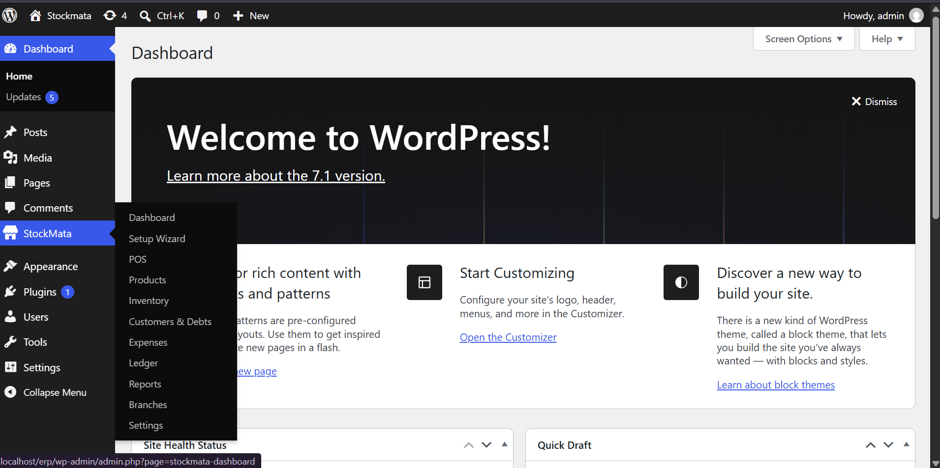Viewport: 940px width, 468px height.
Task: Click the half-circle block theme icon
Action: coord(681,282)
